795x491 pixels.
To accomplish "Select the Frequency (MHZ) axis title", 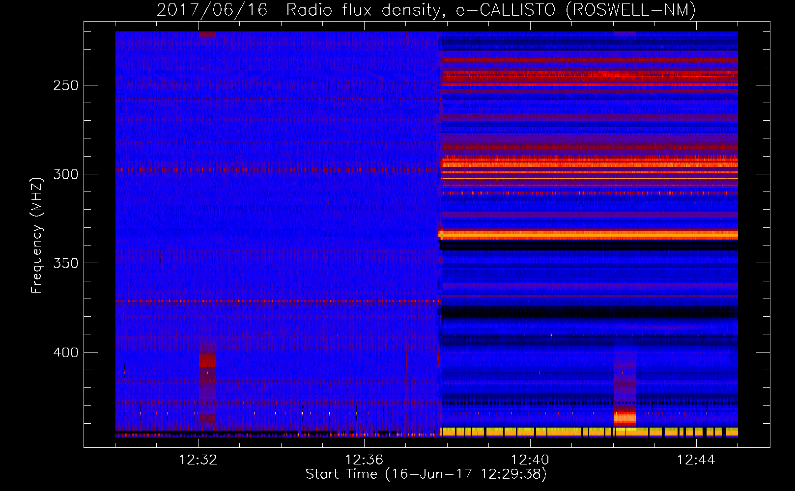I will [37, 235].
